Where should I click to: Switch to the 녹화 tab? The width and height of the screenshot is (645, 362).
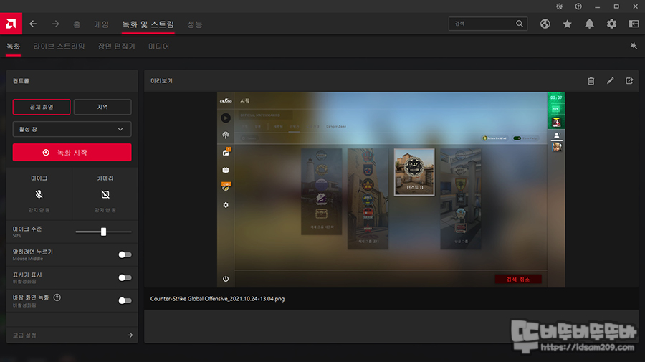13,46
